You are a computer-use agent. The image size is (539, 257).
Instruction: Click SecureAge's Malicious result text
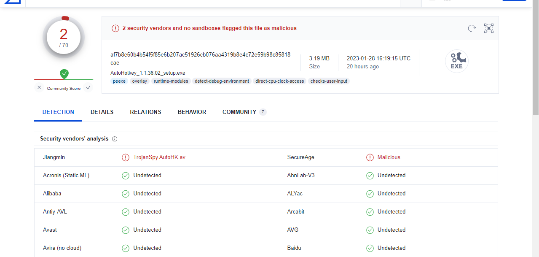tap(389, 157)
